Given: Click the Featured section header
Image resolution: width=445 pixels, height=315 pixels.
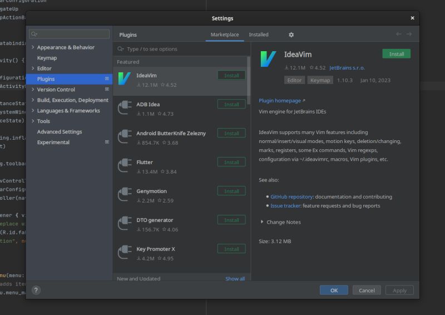Looking at the screenshot, I should (x=128, y=62).
